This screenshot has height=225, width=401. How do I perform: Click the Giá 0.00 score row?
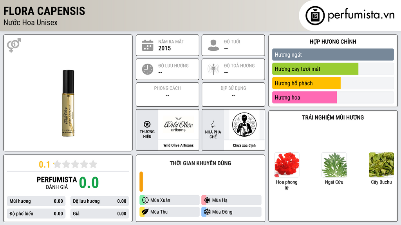click(x=99, y=214)
